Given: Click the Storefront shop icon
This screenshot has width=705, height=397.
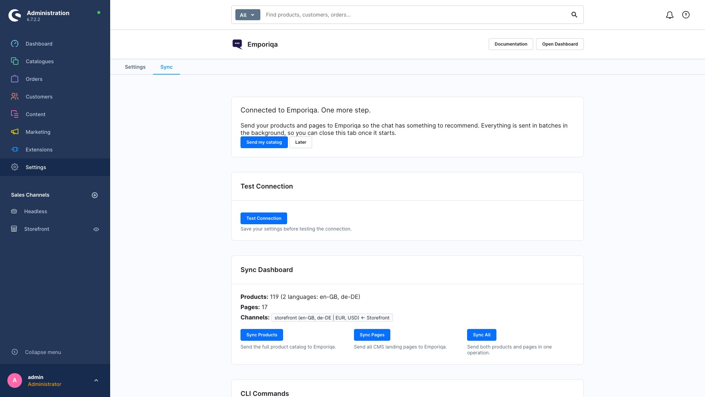Looking at the screenshot, I should point(14,229).
